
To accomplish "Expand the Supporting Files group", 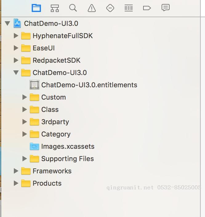I will [x=25, y=159].
